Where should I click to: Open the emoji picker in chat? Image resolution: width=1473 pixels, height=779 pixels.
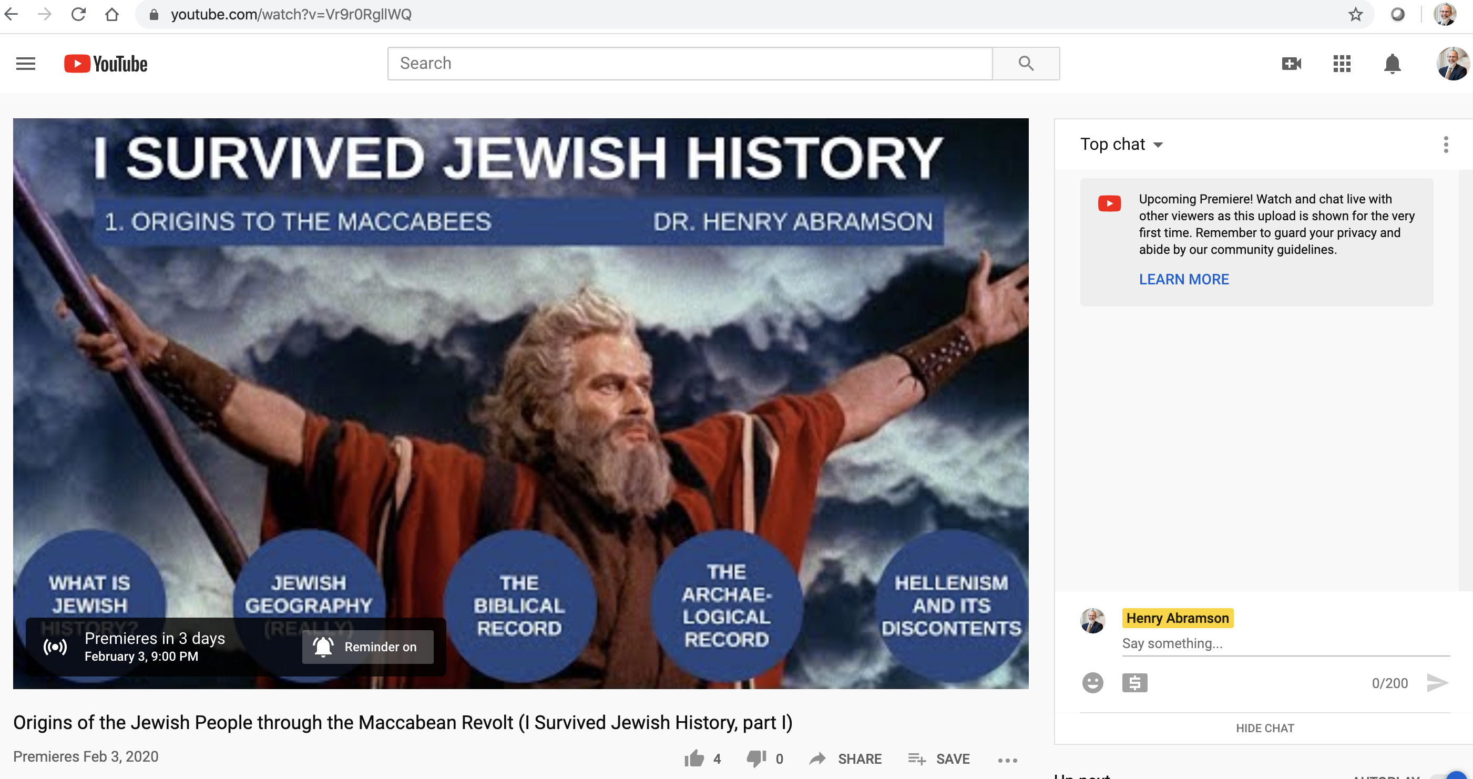pos(1093,682)
